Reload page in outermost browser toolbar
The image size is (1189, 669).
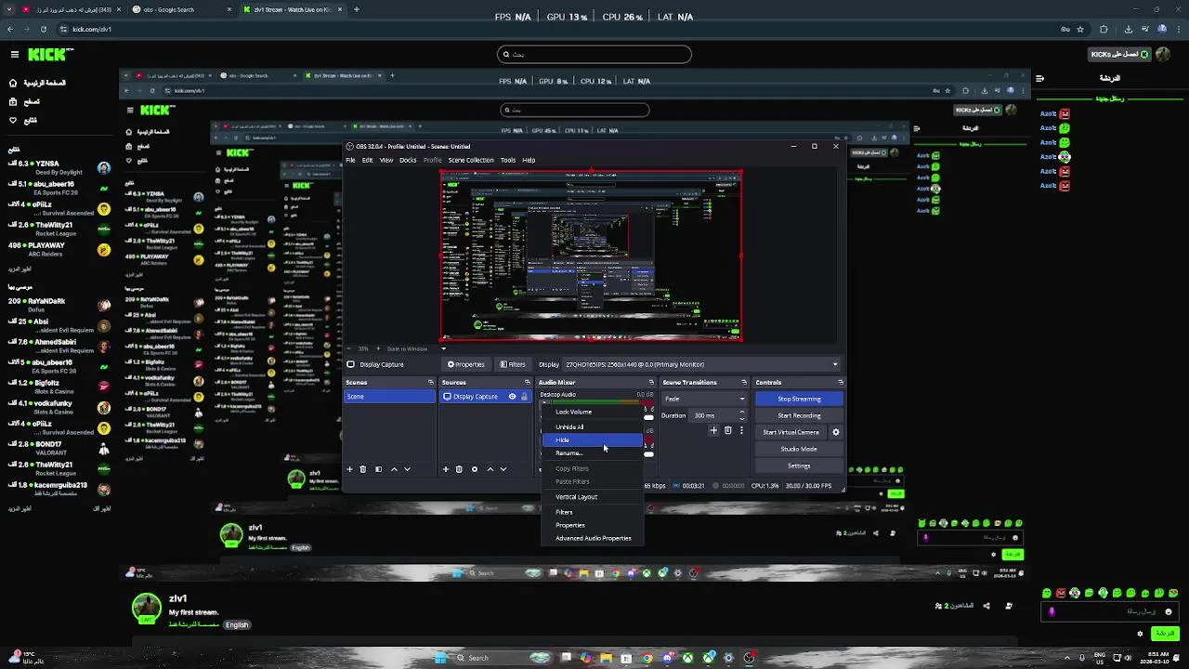[43, 29]
